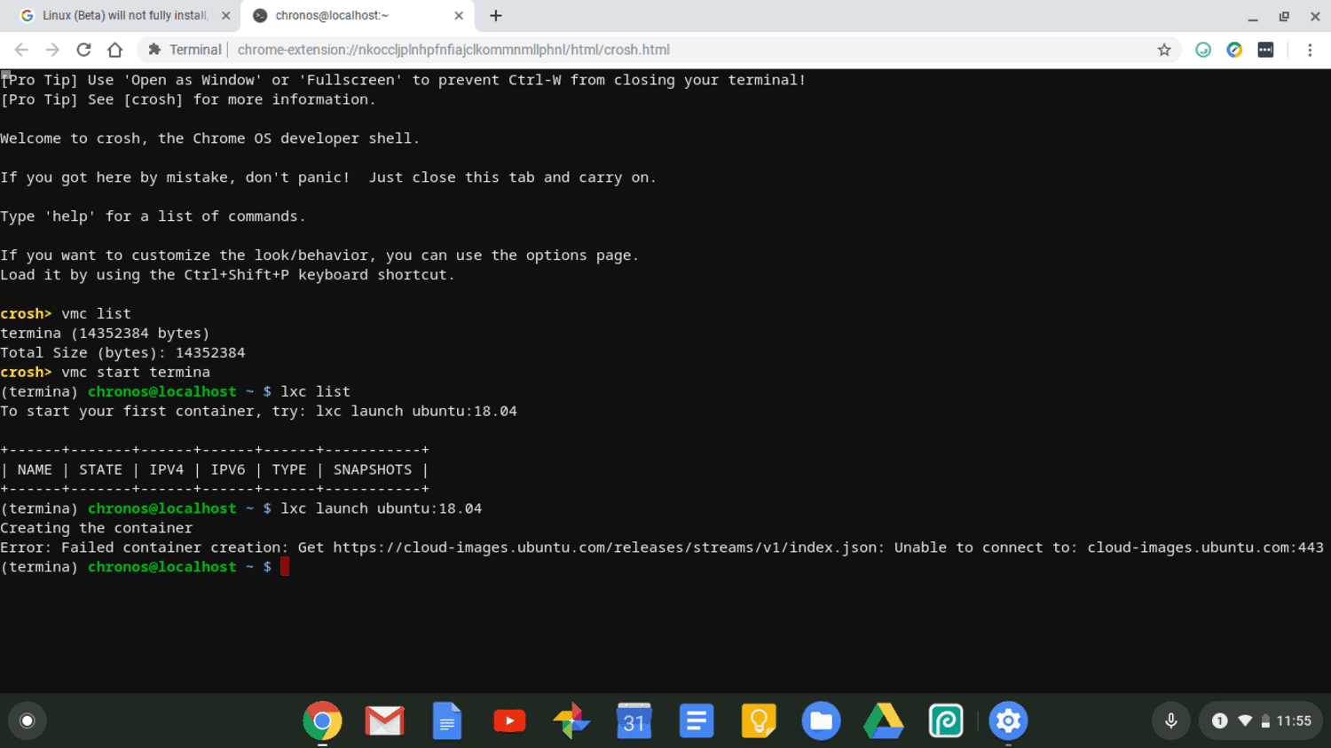Click the 'Creating the container' line

(96, 528)
